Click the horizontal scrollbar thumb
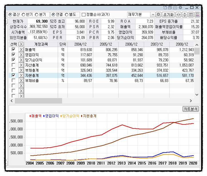207x176 pixels. tap(38, 101)
